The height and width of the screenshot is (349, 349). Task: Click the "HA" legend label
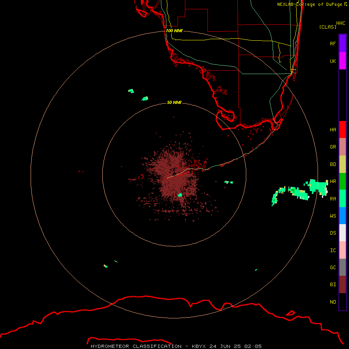click(x=333, y=130)
